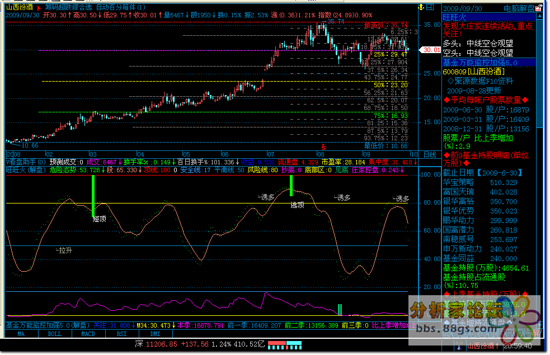The width and height of the screenshot is (550, 355).
Task: Click the 电脑解盘 report icon in panel header
Action: coord(538,8)
